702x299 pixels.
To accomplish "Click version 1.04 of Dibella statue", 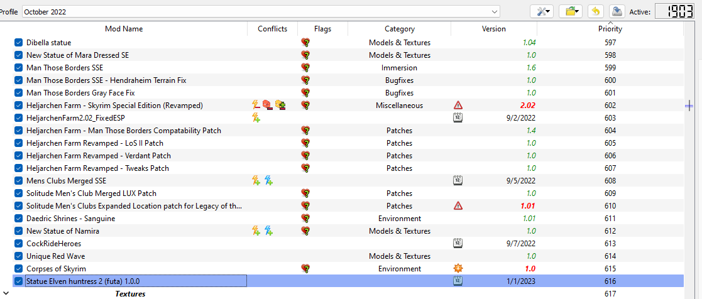I will tap(529, 43).
